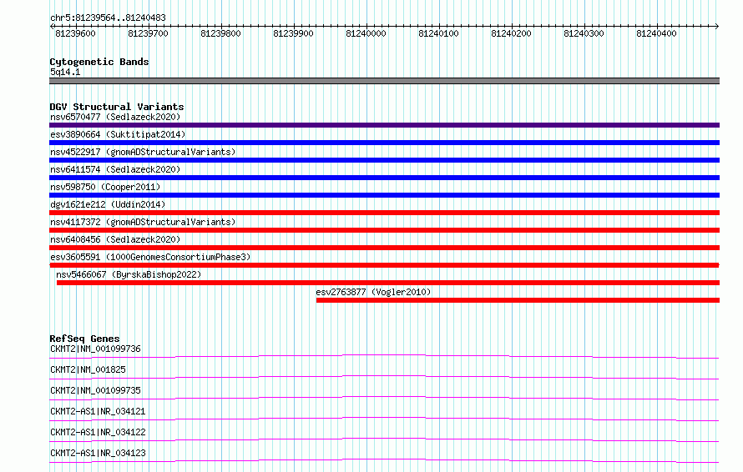Image resolution: width=743 pixels, height=472 pixels.
Task: Open variant dgv1621e212 (Uddin2014) label
Action: click(108, 204)
